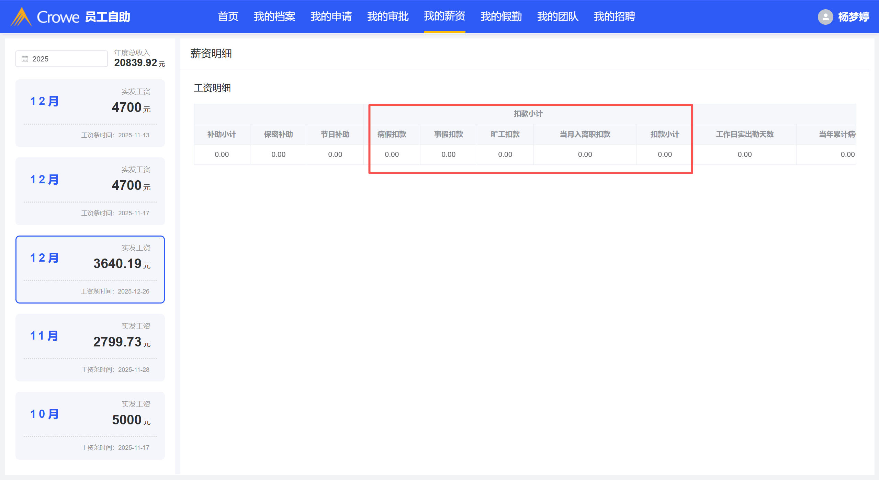
Task: Select December payslip dated 2025-11-13
Action: tap(90, 113)
